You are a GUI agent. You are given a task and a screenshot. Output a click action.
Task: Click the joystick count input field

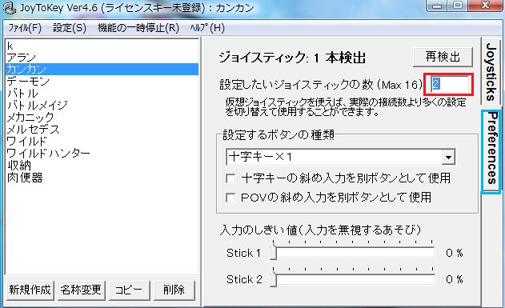click(449, 84)
